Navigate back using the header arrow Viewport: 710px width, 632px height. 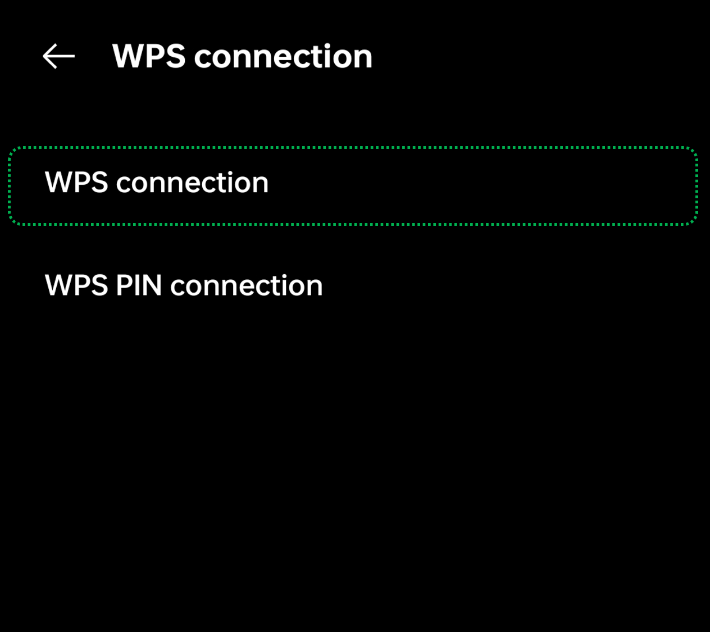(58, 56)
